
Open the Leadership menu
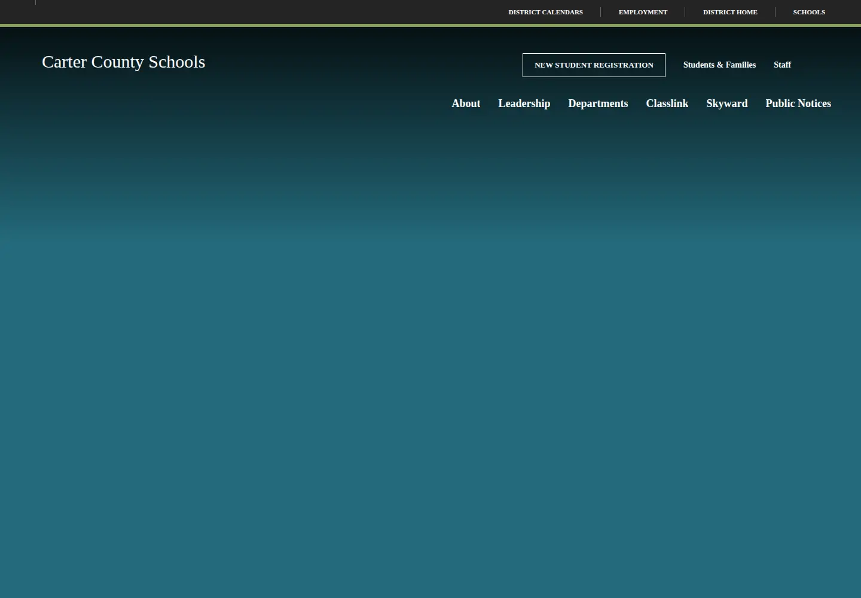tap(524, 103)
